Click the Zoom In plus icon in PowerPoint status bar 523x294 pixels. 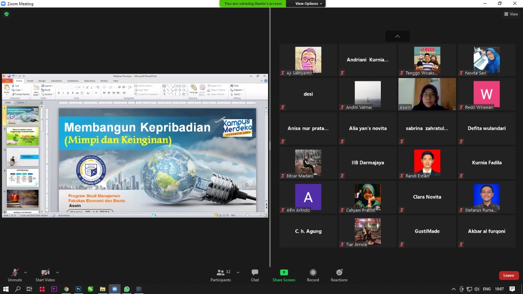click(x=261, y=215)
